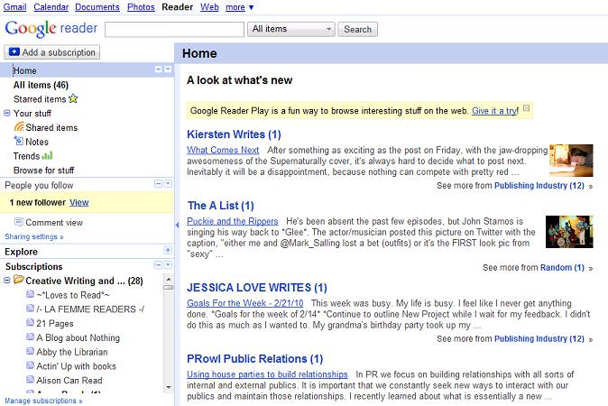Click the Comment view speech bubble icon
Image resolution: width=608 pixels, height=406 pixels.
point(19,222)
